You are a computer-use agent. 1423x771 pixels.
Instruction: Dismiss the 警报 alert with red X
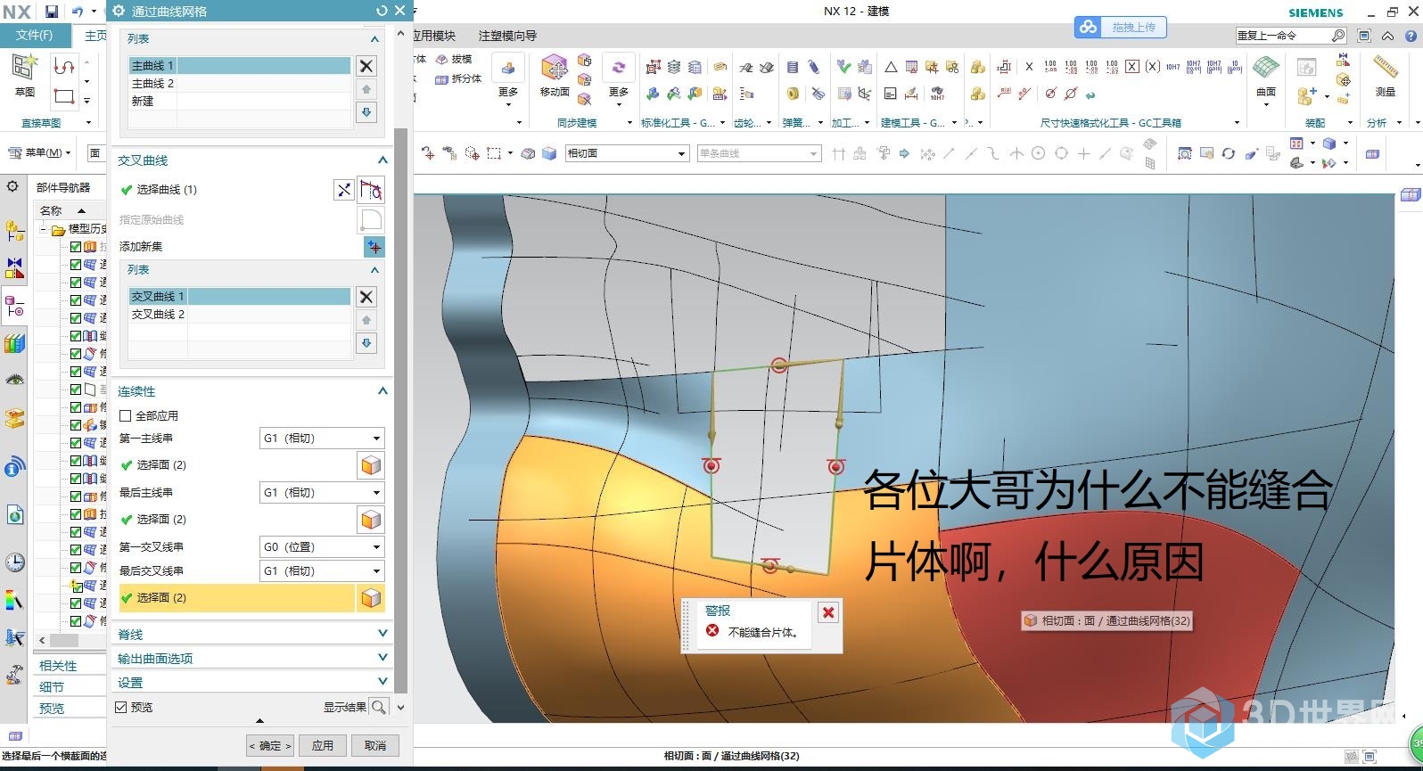[x=828, y=612]
